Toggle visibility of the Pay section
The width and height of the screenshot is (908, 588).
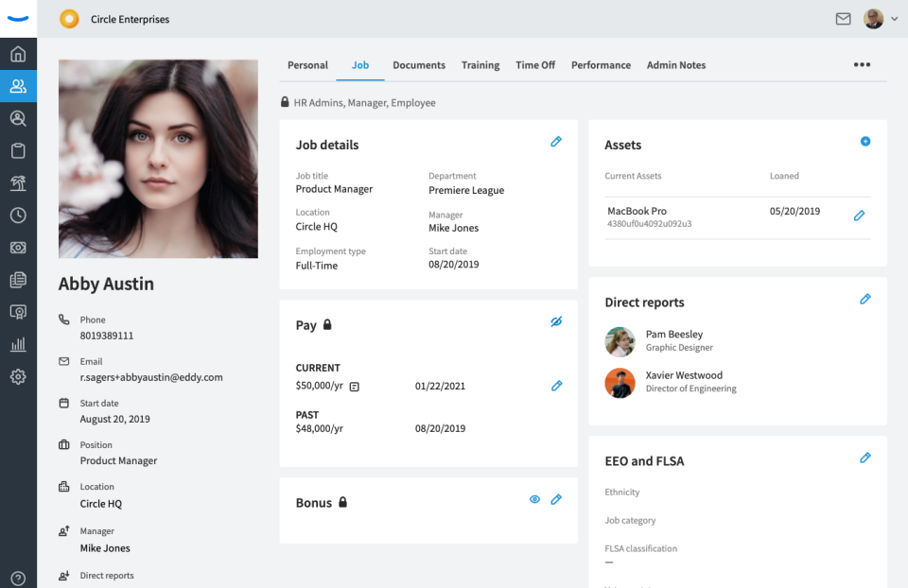point(556,321)
